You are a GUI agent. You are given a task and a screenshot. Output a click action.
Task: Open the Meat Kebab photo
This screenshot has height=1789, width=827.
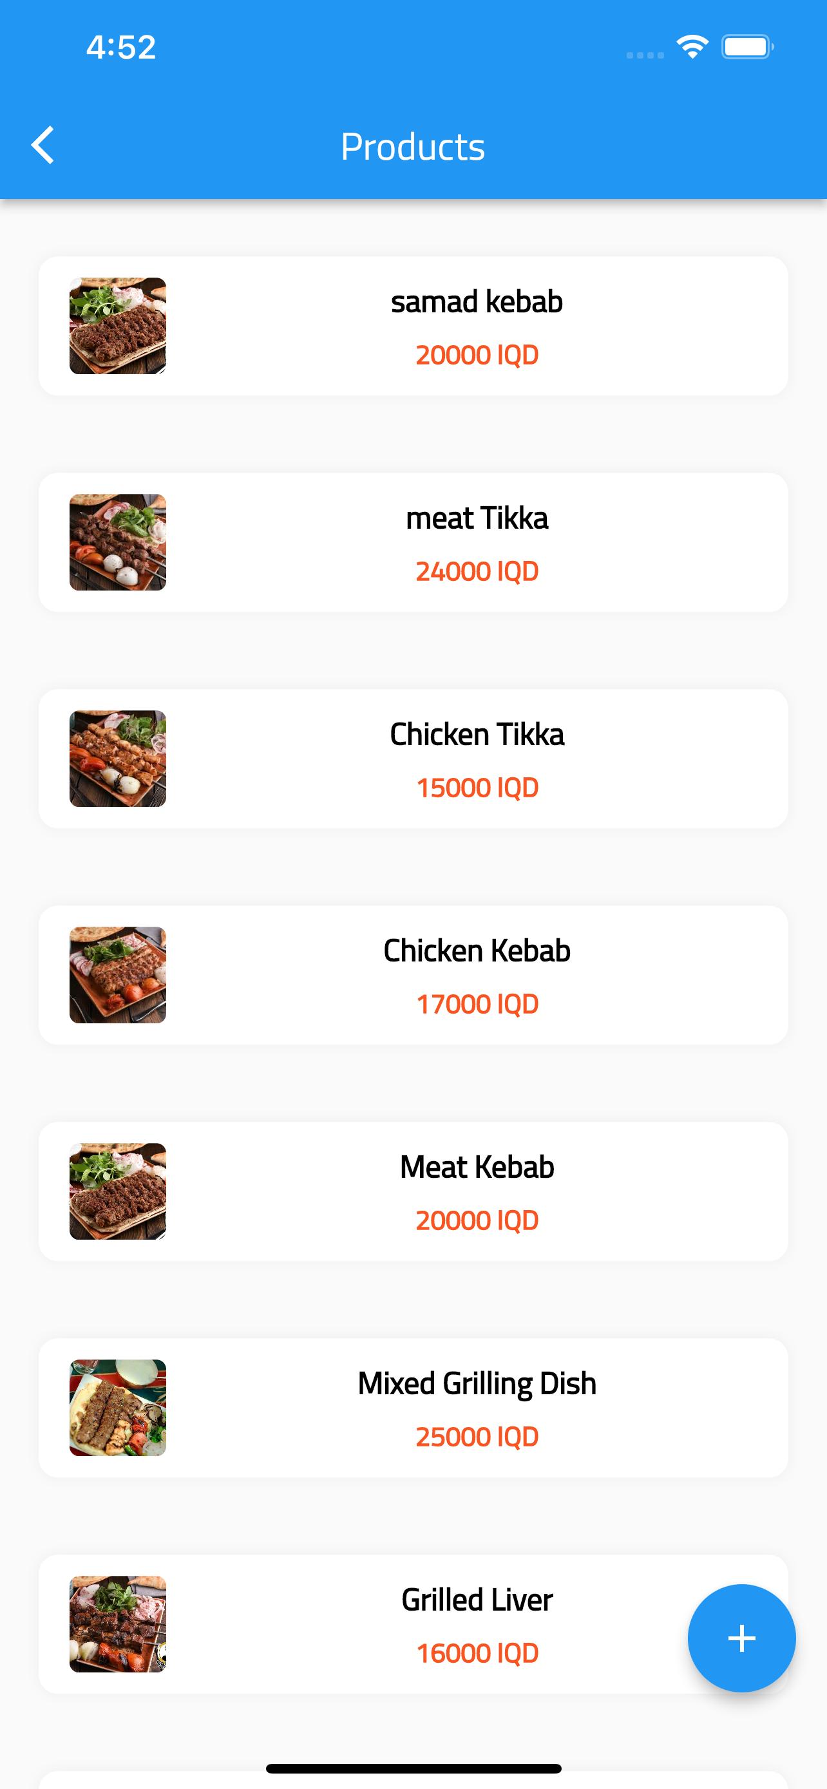(118, 1191)
